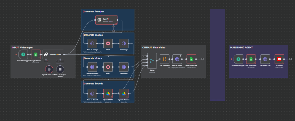Select the Schedule Trigger clock node
Screen dimensions: 295x121
click(23, 54)
